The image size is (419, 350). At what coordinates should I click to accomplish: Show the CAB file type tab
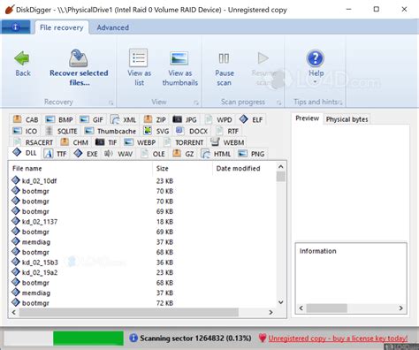click(26, 119)
